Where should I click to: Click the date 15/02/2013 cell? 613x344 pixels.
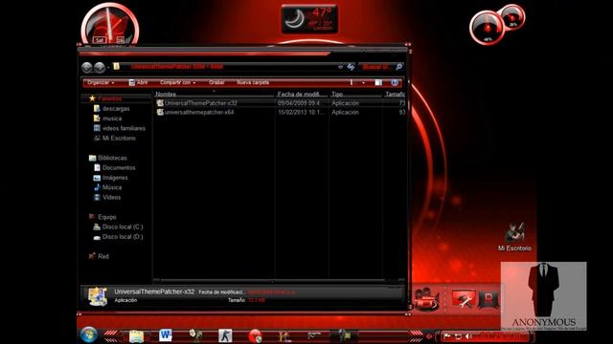[x=301, y=112]
